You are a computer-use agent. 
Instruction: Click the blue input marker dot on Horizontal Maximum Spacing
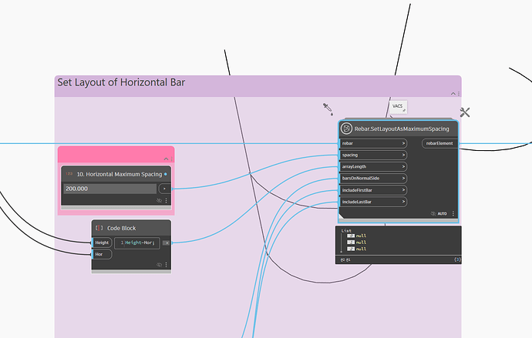click(x=166, y=174)
